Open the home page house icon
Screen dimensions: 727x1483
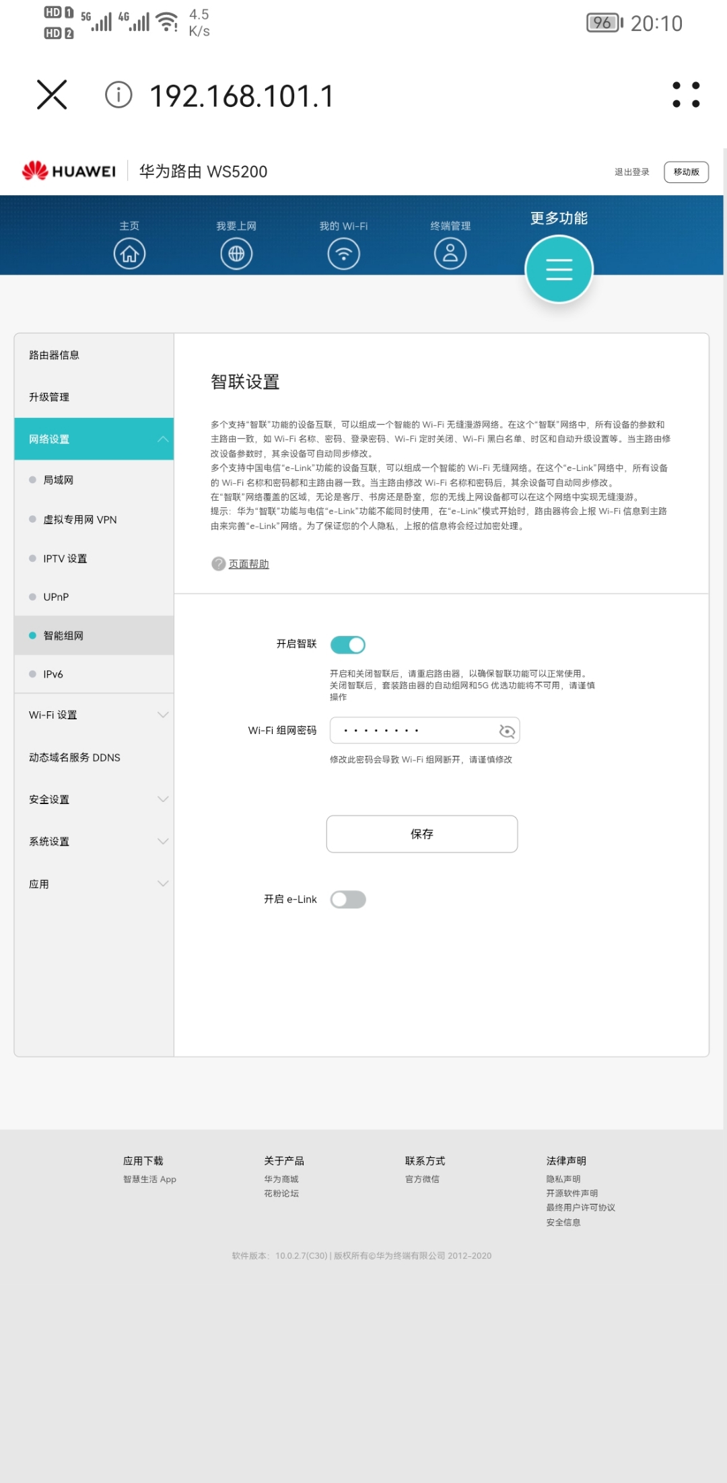129,254
